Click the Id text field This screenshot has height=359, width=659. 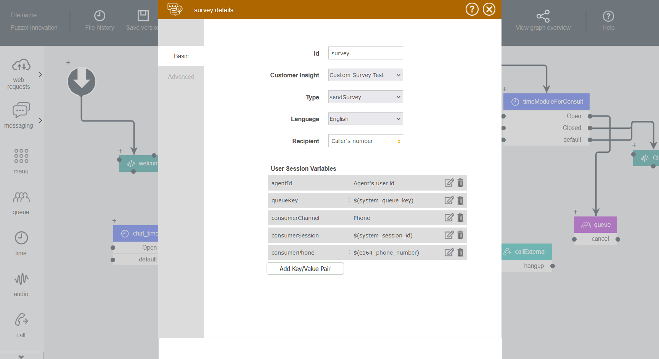pos(365,53)
